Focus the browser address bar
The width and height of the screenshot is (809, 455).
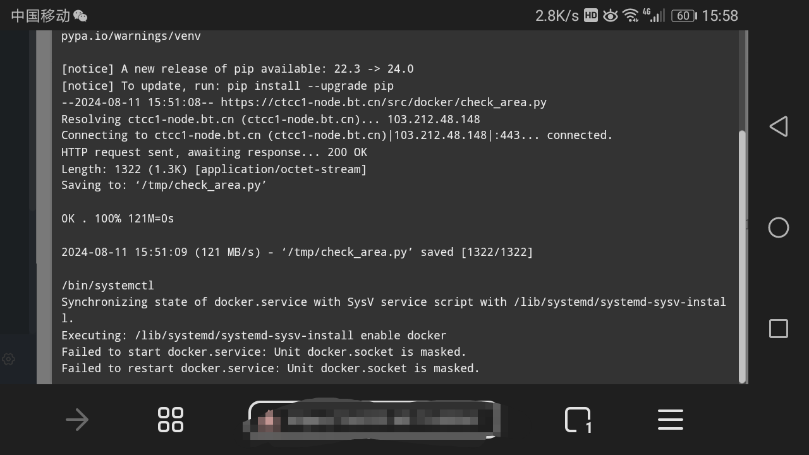[x=373, y=420]
